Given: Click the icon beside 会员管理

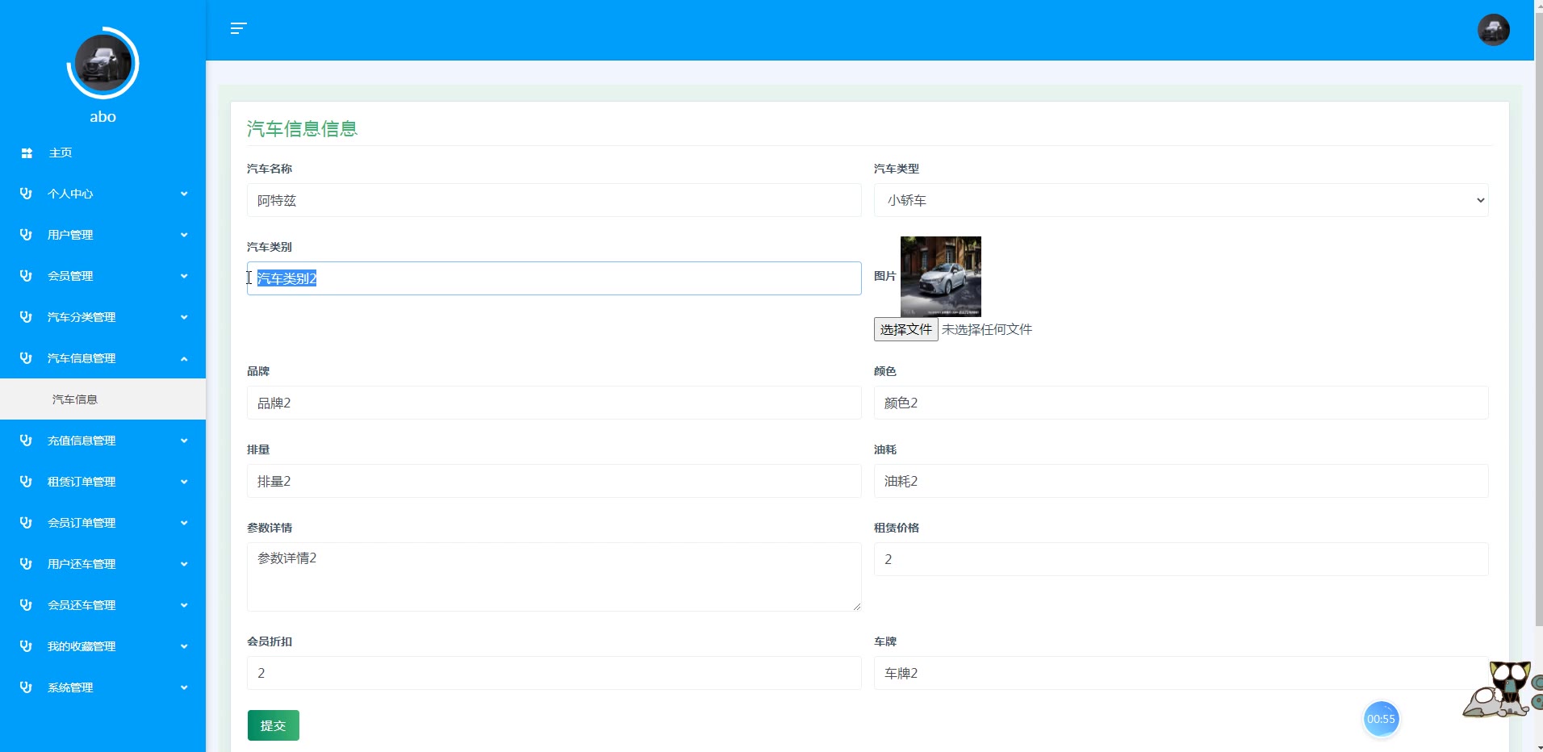Looking at the screenshot, I should 26,276.
